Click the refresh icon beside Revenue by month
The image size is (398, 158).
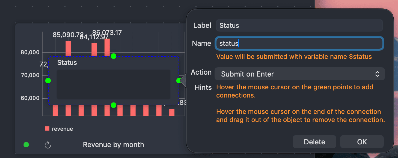(48, 145)
